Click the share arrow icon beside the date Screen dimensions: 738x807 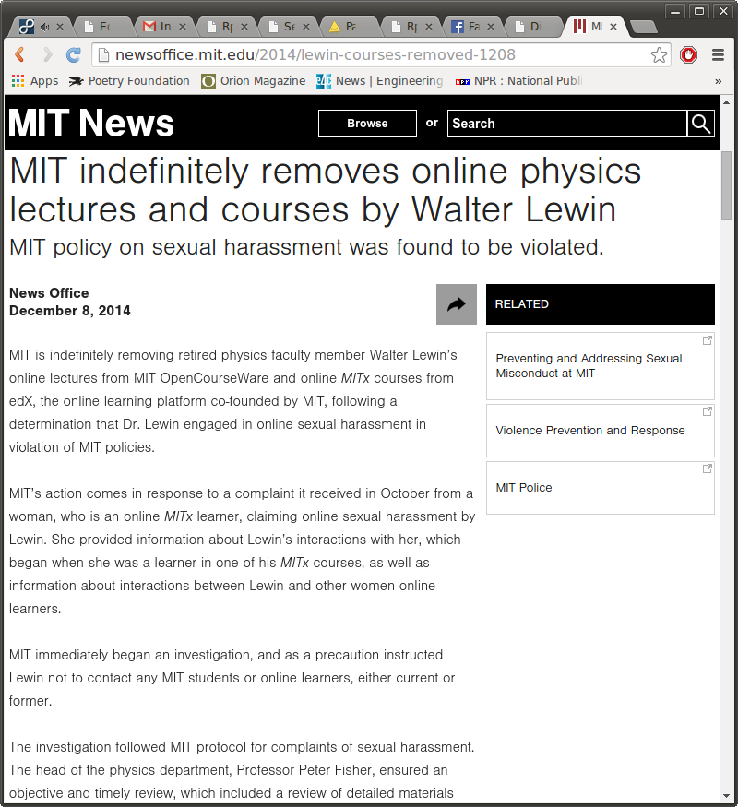click(x=457, y=304)
